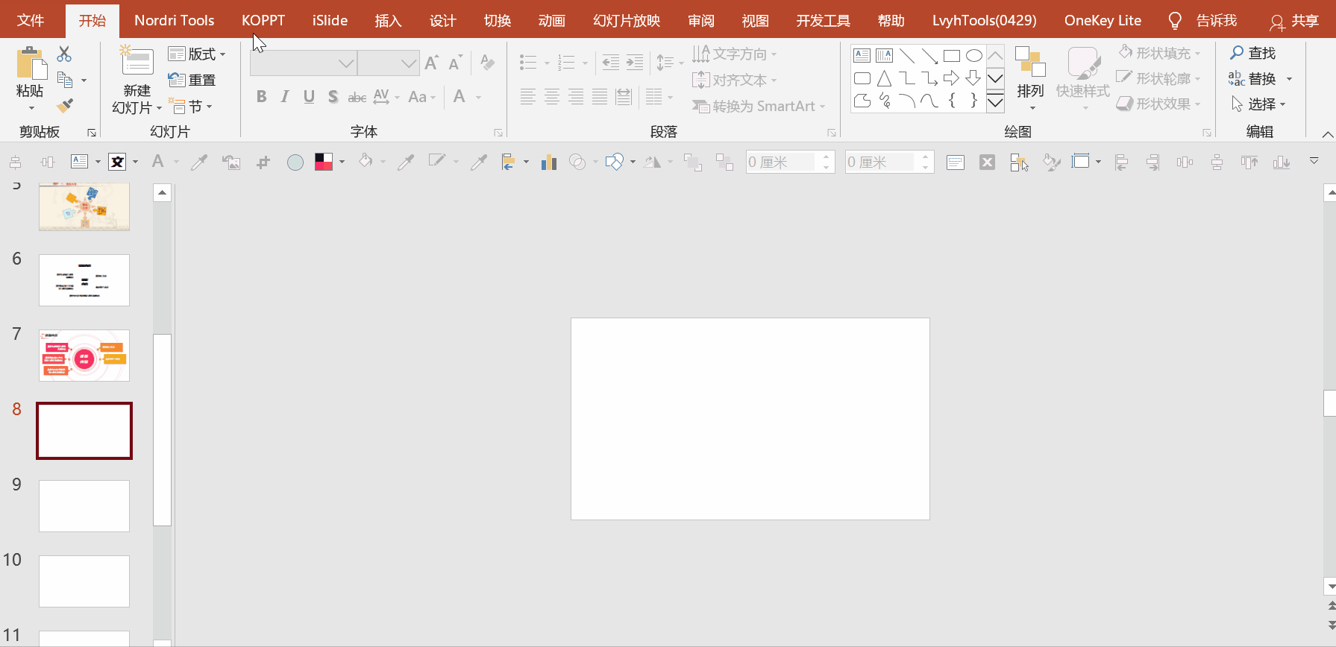Open the font name combo box
This screenshot has height=647, width=1336.
click(304, 63)
